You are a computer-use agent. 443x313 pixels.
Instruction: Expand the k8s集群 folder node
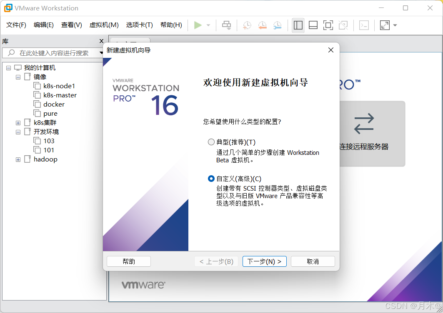[18, 123]
